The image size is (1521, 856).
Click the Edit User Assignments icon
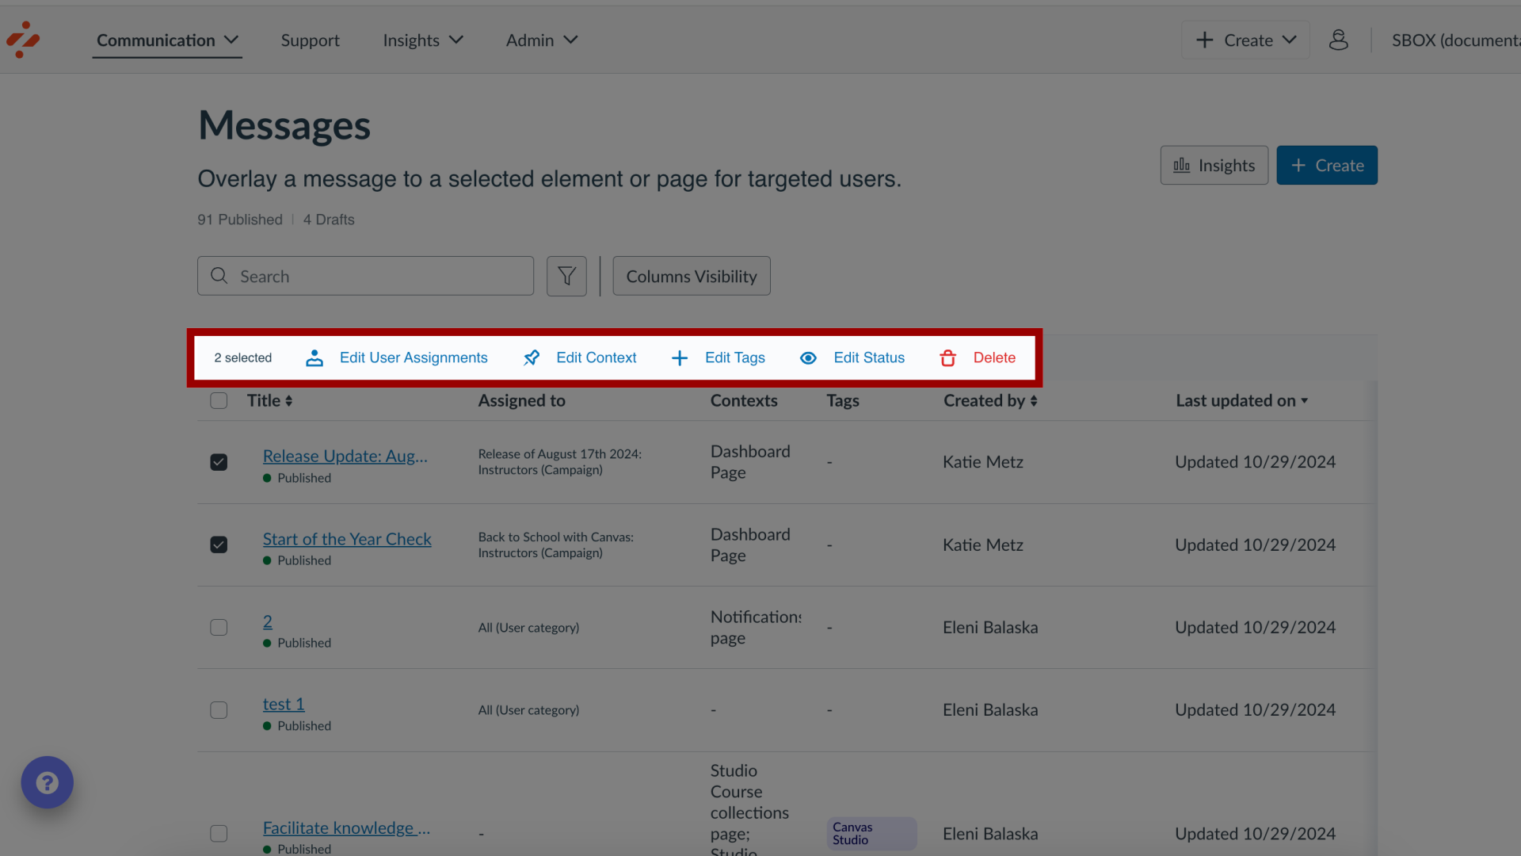pyautogui.click(x=315, y=357)
